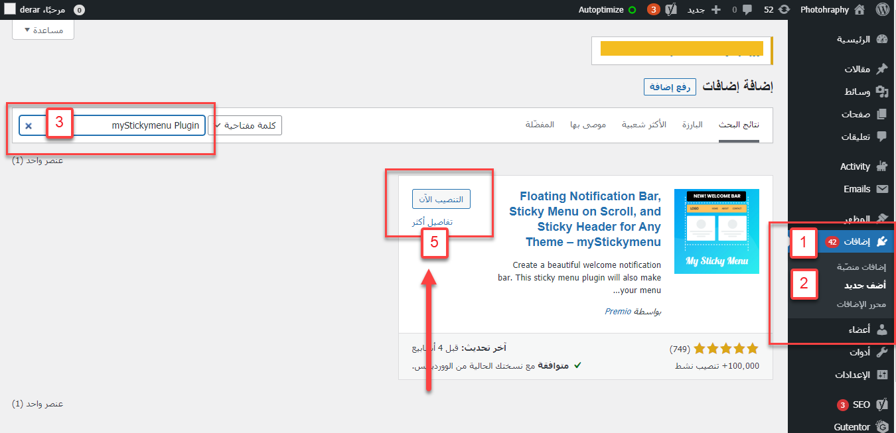Open the Gutentor sidebar menu
The width and height of the screenshot is (896, 433).
[842, 426]
